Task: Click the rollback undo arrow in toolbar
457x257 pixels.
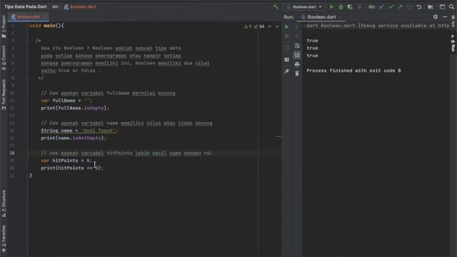Action: click(419, 6)
